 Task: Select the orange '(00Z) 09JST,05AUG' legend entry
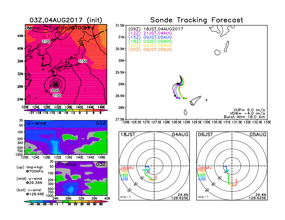point(150,50)
